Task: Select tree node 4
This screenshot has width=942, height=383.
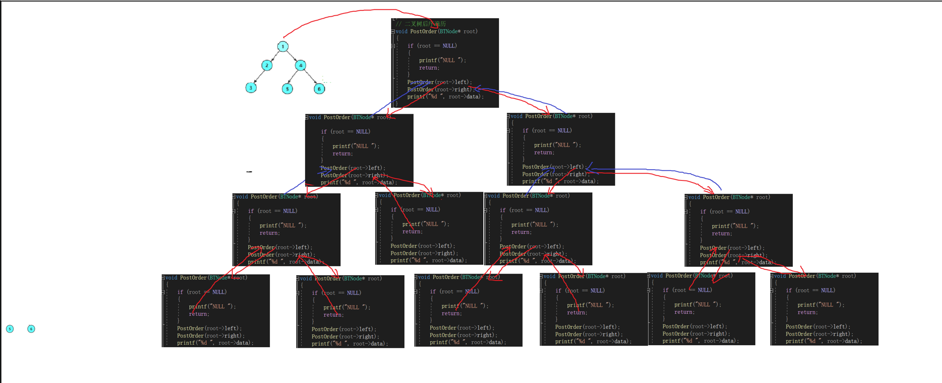Action: click(x=301, y=65)
